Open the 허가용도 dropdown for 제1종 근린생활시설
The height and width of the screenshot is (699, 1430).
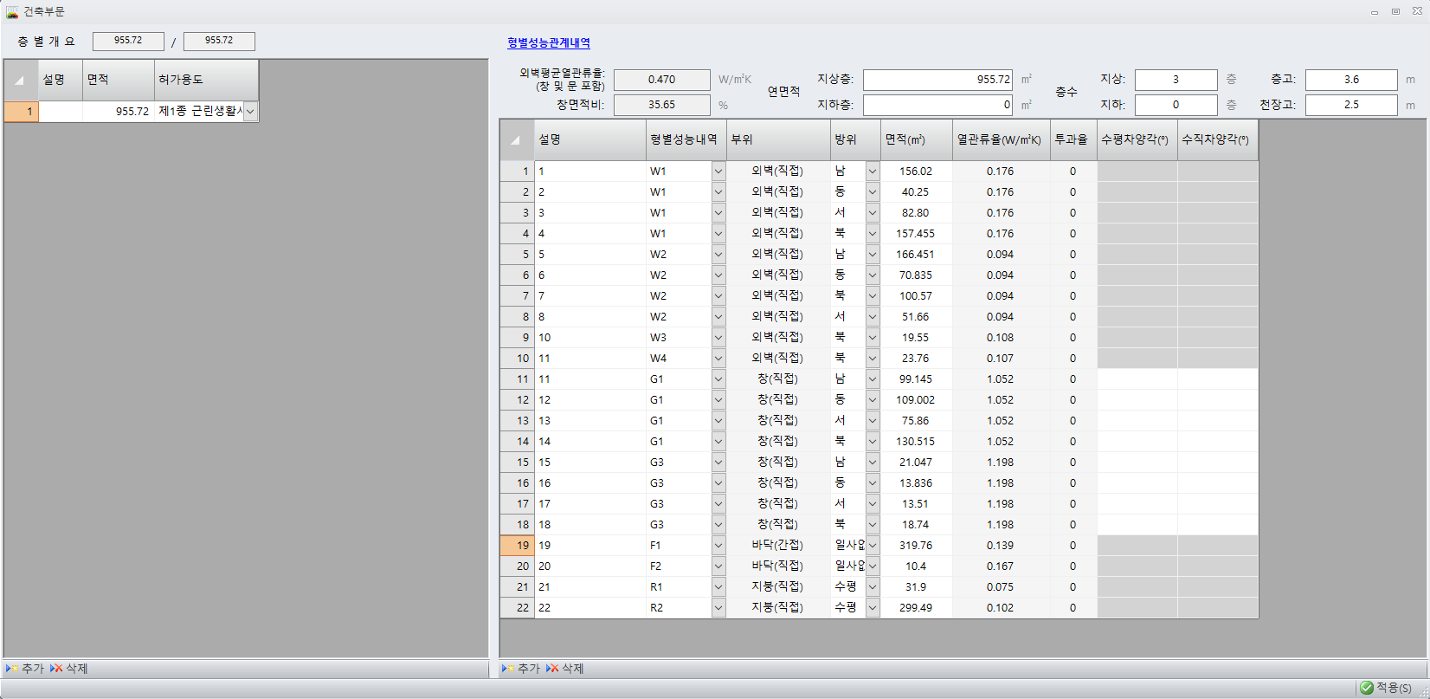(250, 111)
